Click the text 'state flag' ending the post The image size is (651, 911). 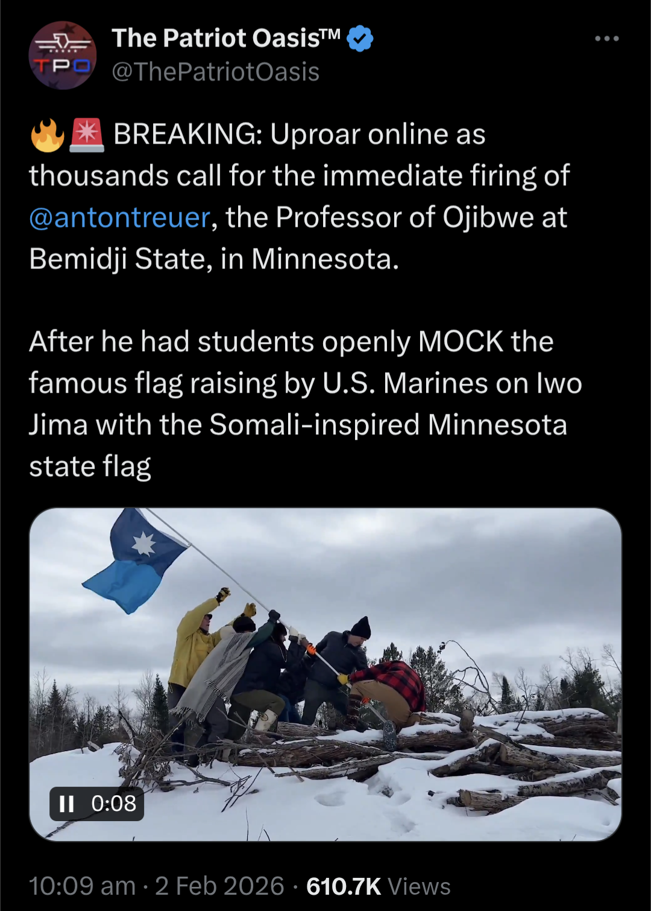(x=90, y=466)
